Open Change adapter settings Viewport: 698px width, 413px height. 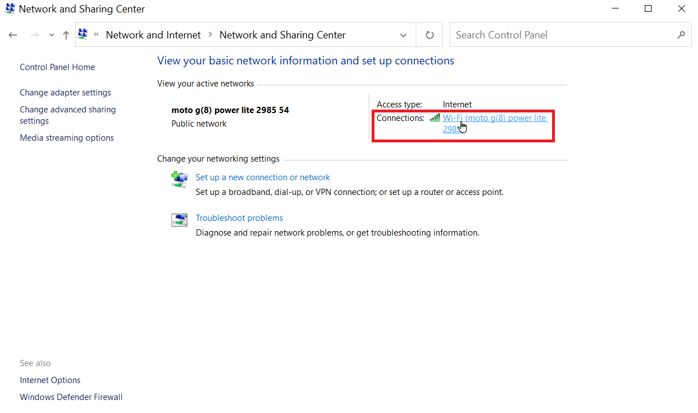point(65,93)
